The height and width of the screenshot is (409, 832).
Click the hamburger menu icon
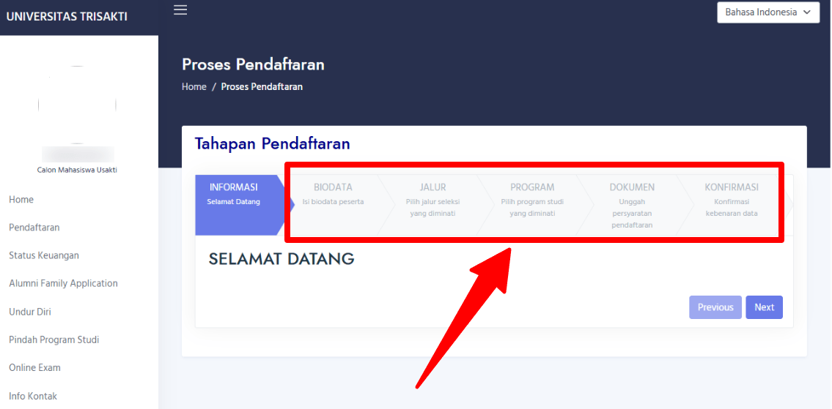pyautogui.click(x=180, y=10)
